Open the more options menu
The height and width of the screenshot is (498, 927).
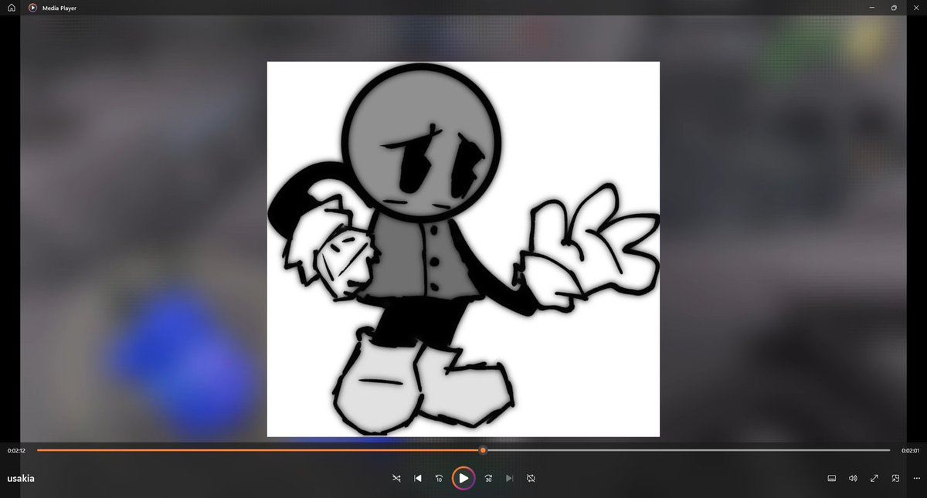click(x=915, y=478)
